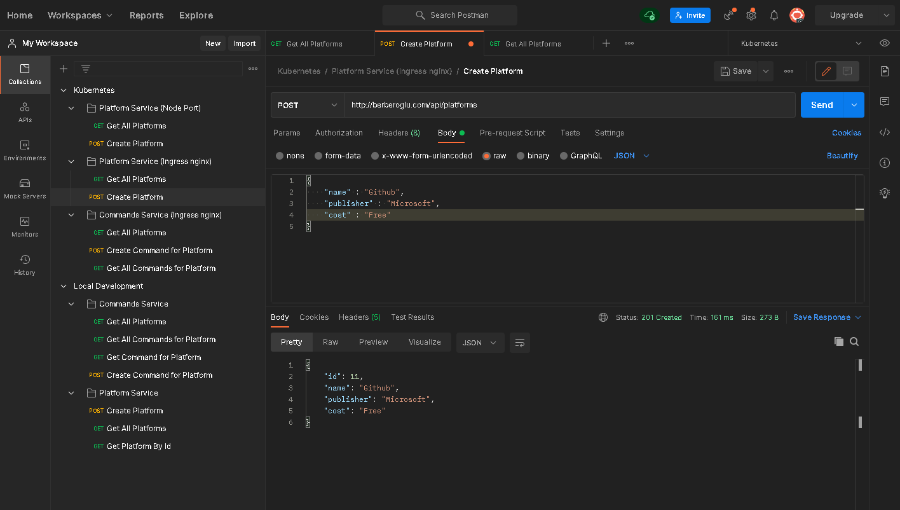Click the request URL input field
Image resolution: width=900 pixels, height=510 pixels.
569,105
